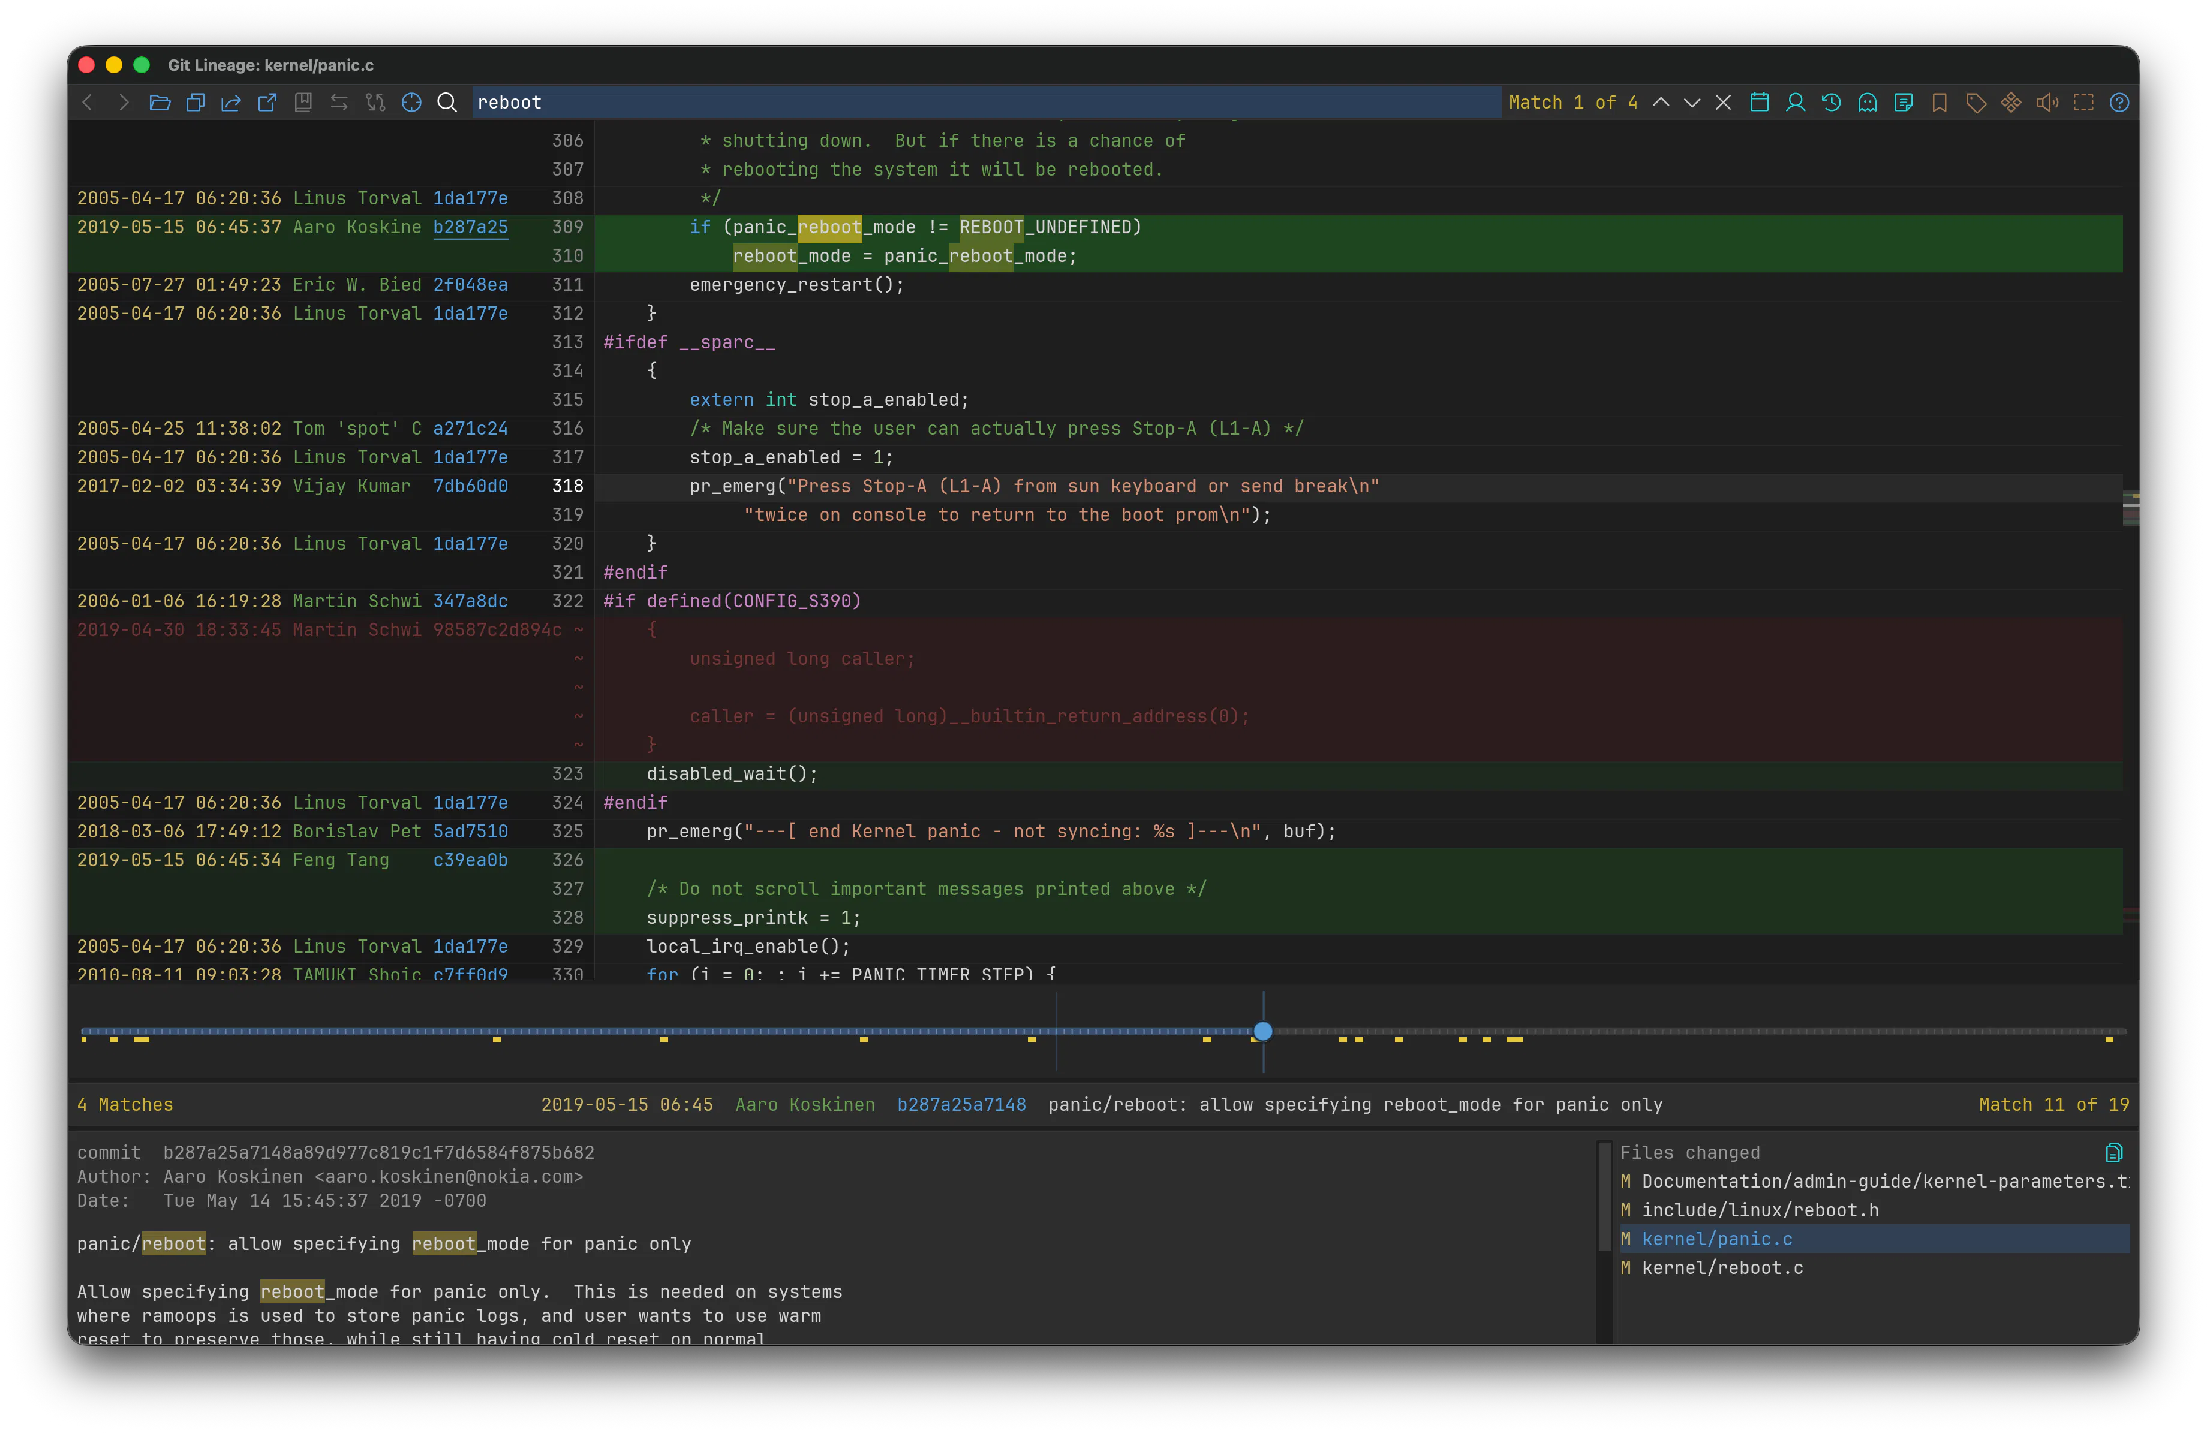Open a file with the folder icon
This screenshot has height=1434, width=2207.
(x=160, y=102)
